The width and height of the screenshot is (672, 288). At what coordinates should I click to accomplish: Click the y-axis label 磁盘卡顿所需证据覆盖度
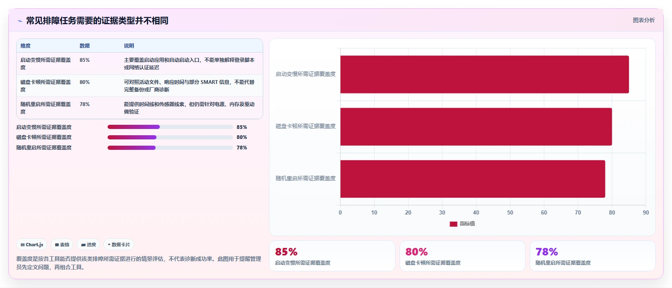305,126
